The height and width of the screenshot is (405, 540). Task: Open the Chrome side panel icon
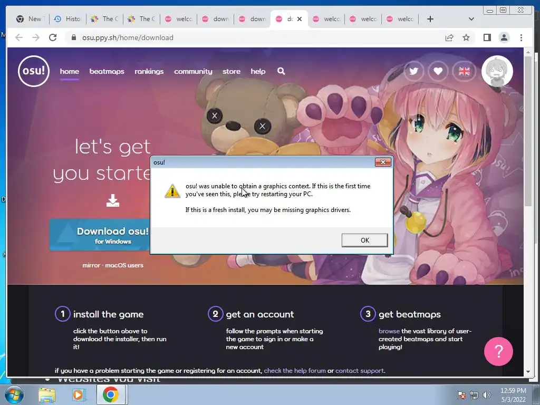(x=487, y=37)
